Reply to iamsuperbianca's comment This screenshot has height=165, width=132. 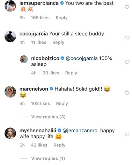tap(61, 18)
